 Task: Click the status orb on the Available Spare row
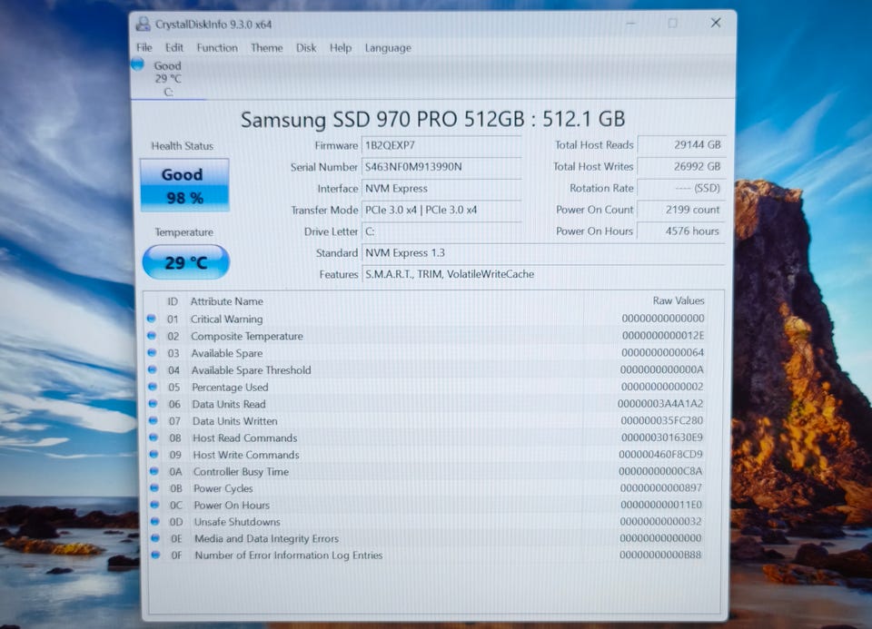[x=152, y=352]
